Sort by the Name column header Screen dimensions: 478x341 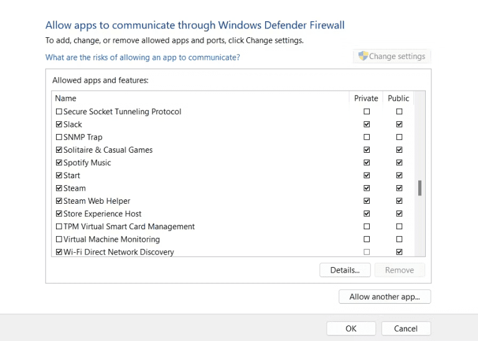coord(200,98)
